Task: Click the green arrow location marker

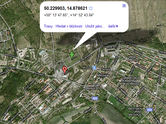Action: [72, 56]
